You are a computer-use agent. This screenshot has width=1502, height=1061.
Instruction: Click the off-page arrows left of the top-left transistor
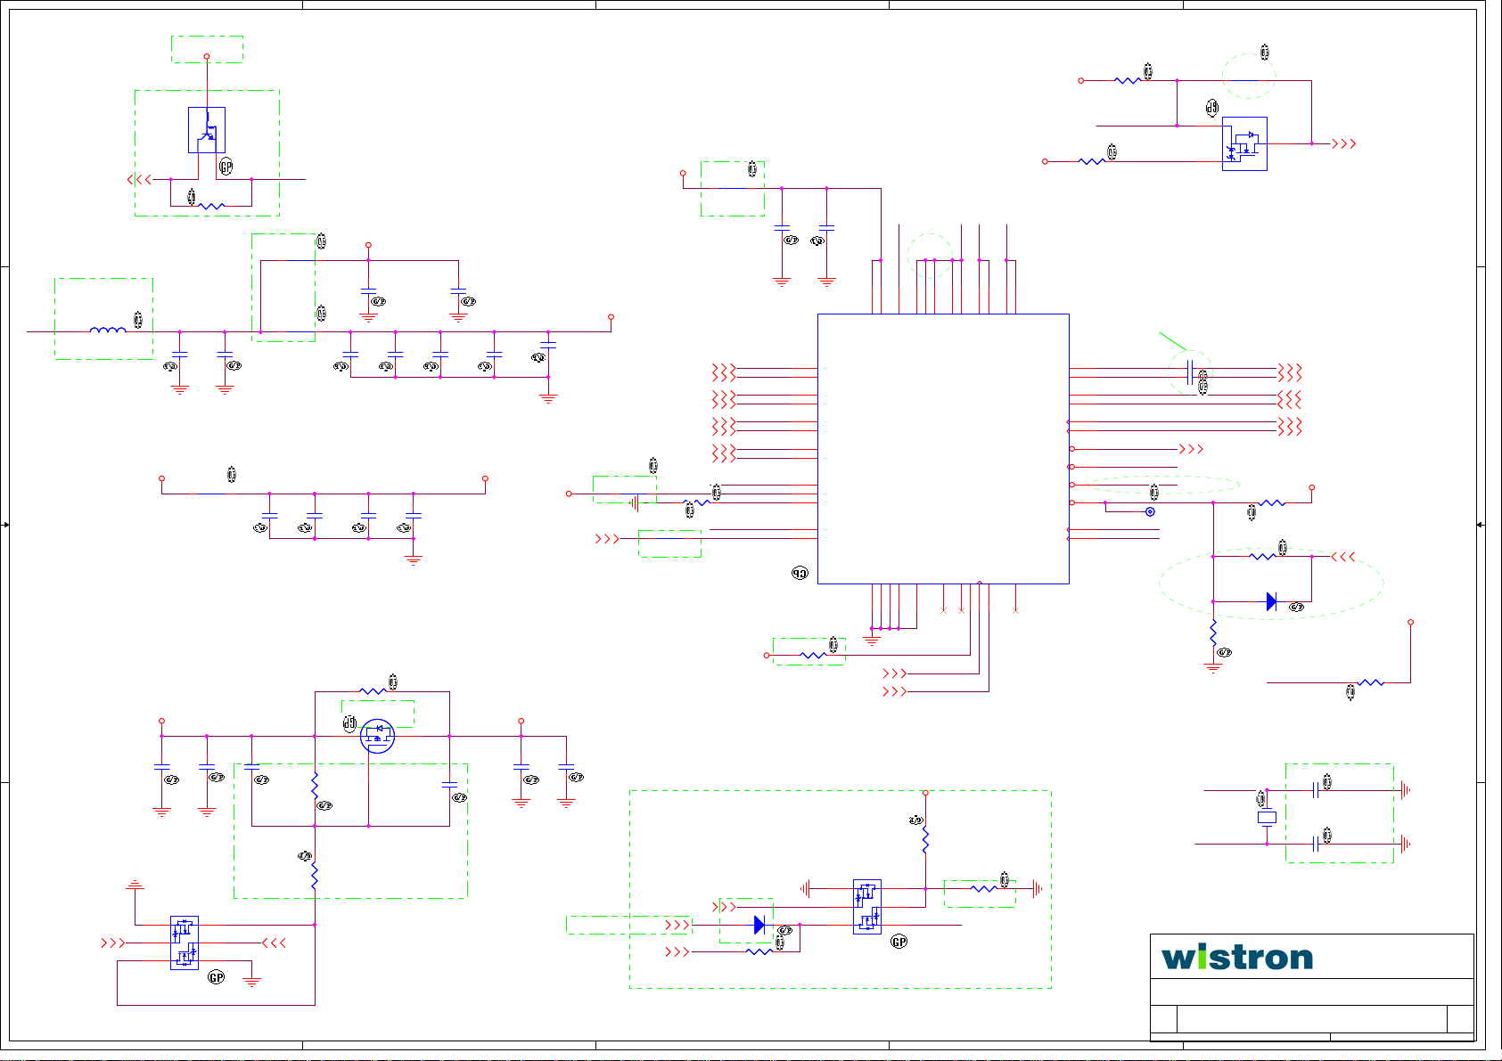click(x=139, y=179)
